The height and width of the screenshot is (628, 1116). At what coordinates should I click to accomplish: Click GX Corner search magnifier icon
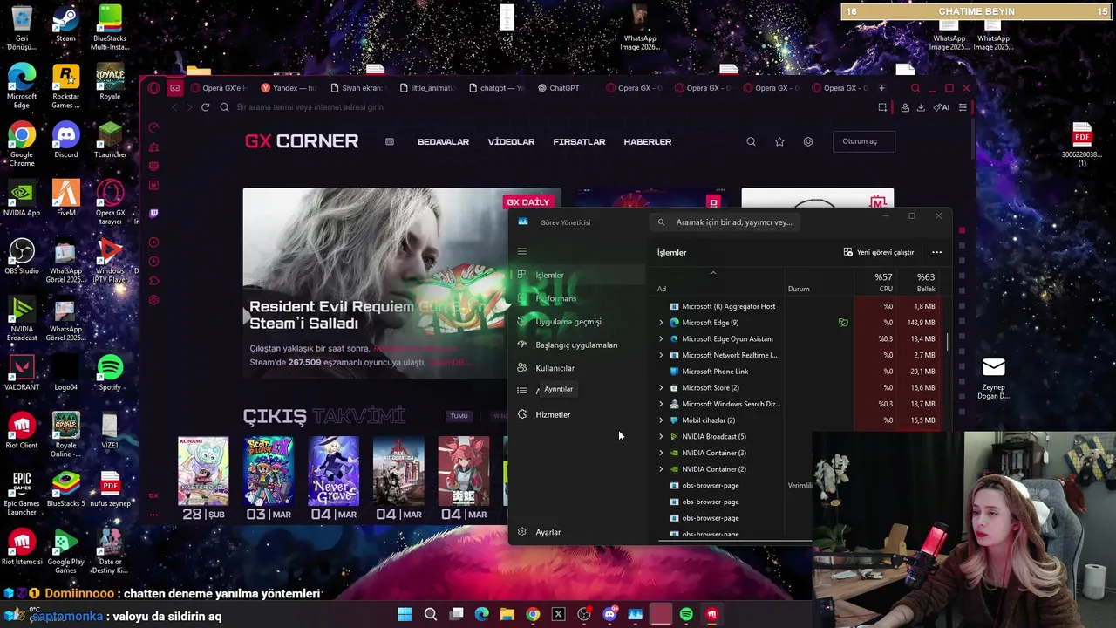tap(751, 141)
